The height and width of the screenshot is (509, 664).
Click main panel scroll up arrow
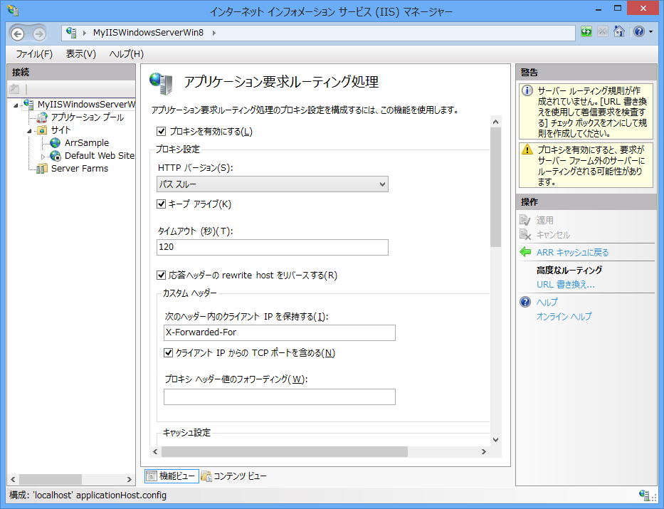pos(495,122)
